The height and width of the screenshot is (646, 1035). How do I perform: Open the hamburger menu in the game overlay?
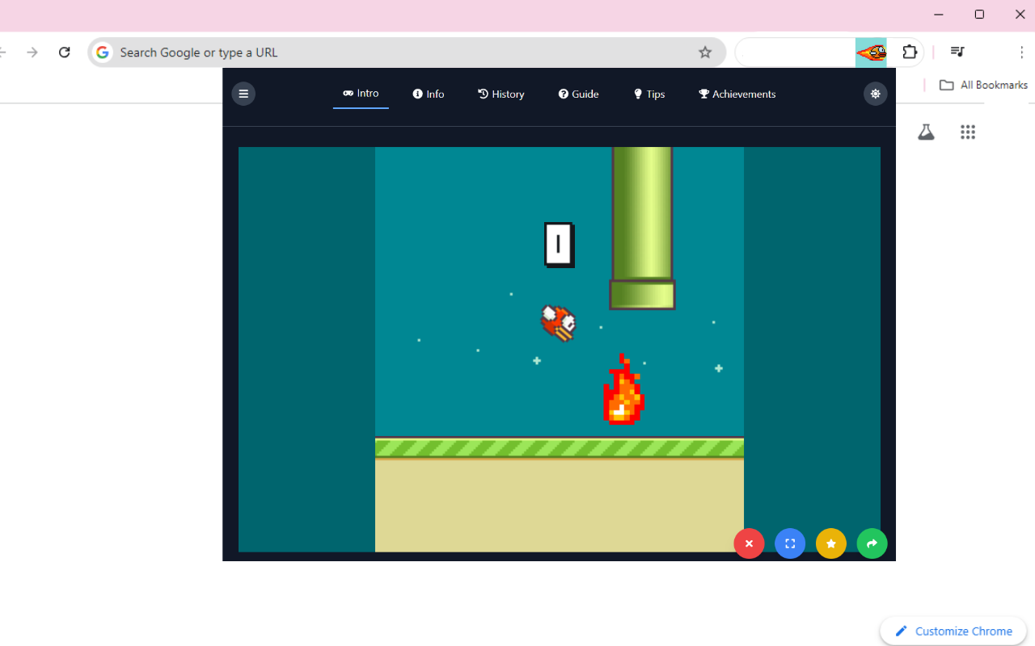[x=243, y=94]
